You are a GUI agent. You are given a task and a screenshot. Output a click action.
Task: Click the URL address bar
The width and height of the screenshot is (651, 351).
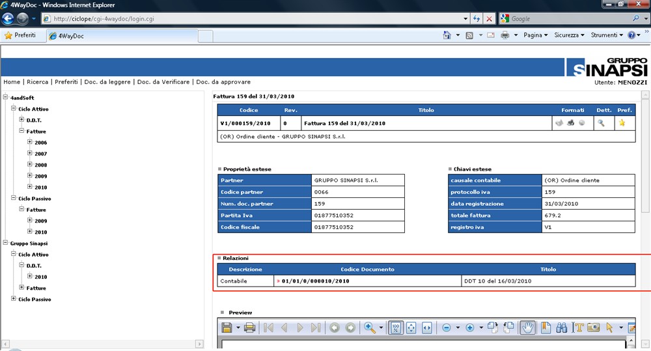click(256, 19)
